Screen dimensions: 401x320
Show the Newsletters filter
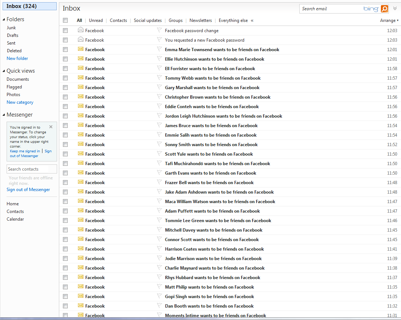tap(200, 20)
